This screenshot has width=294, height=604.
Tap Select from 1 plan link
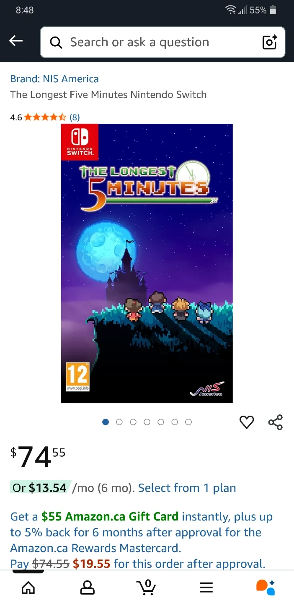pyautogui.click(x=187, y=488)
